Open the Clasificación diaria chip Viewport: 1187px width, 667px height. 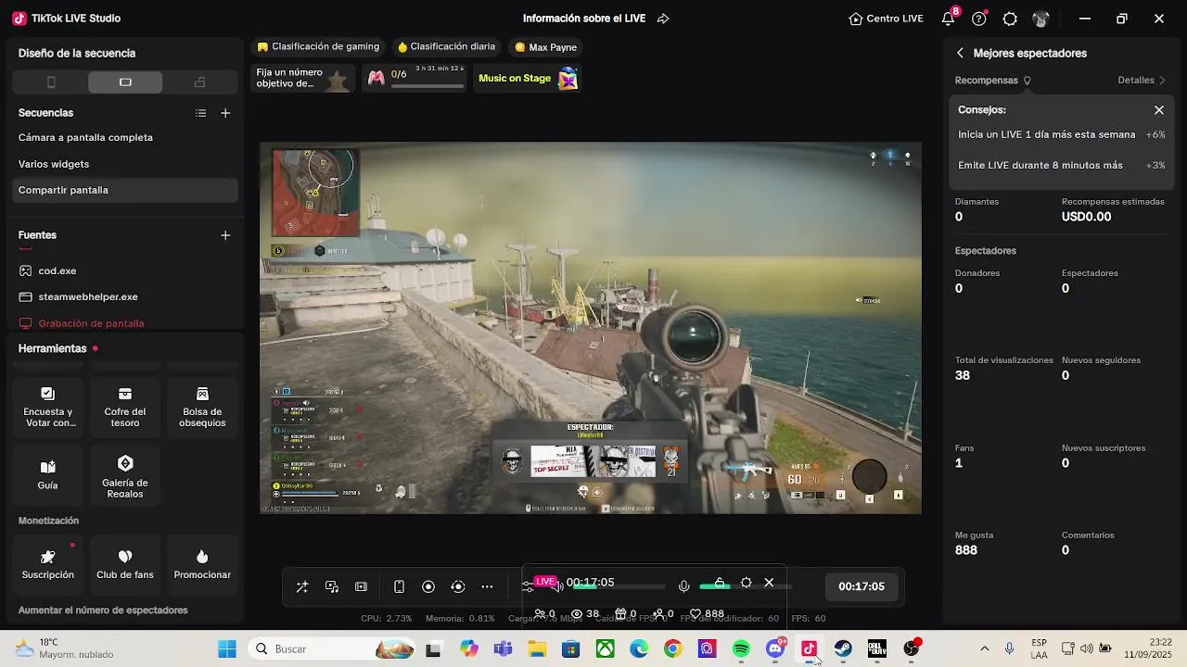pyautogui.click(x=446, y=47)
